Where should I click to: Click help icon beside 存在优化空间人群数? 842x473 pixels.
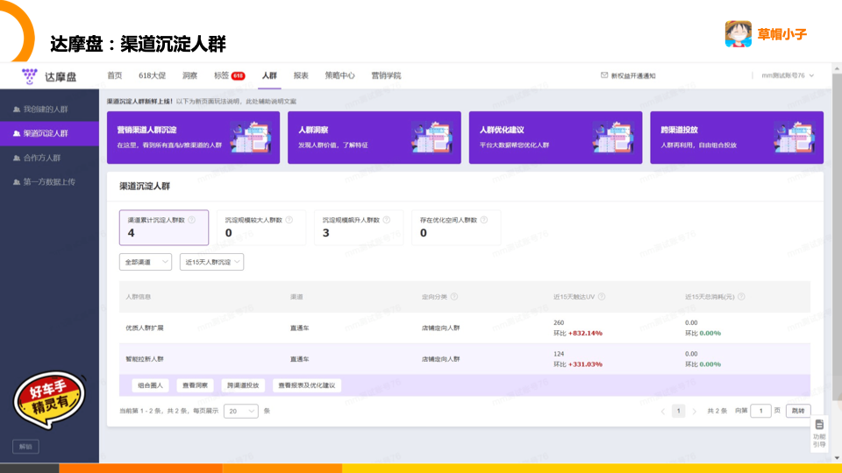484,220
